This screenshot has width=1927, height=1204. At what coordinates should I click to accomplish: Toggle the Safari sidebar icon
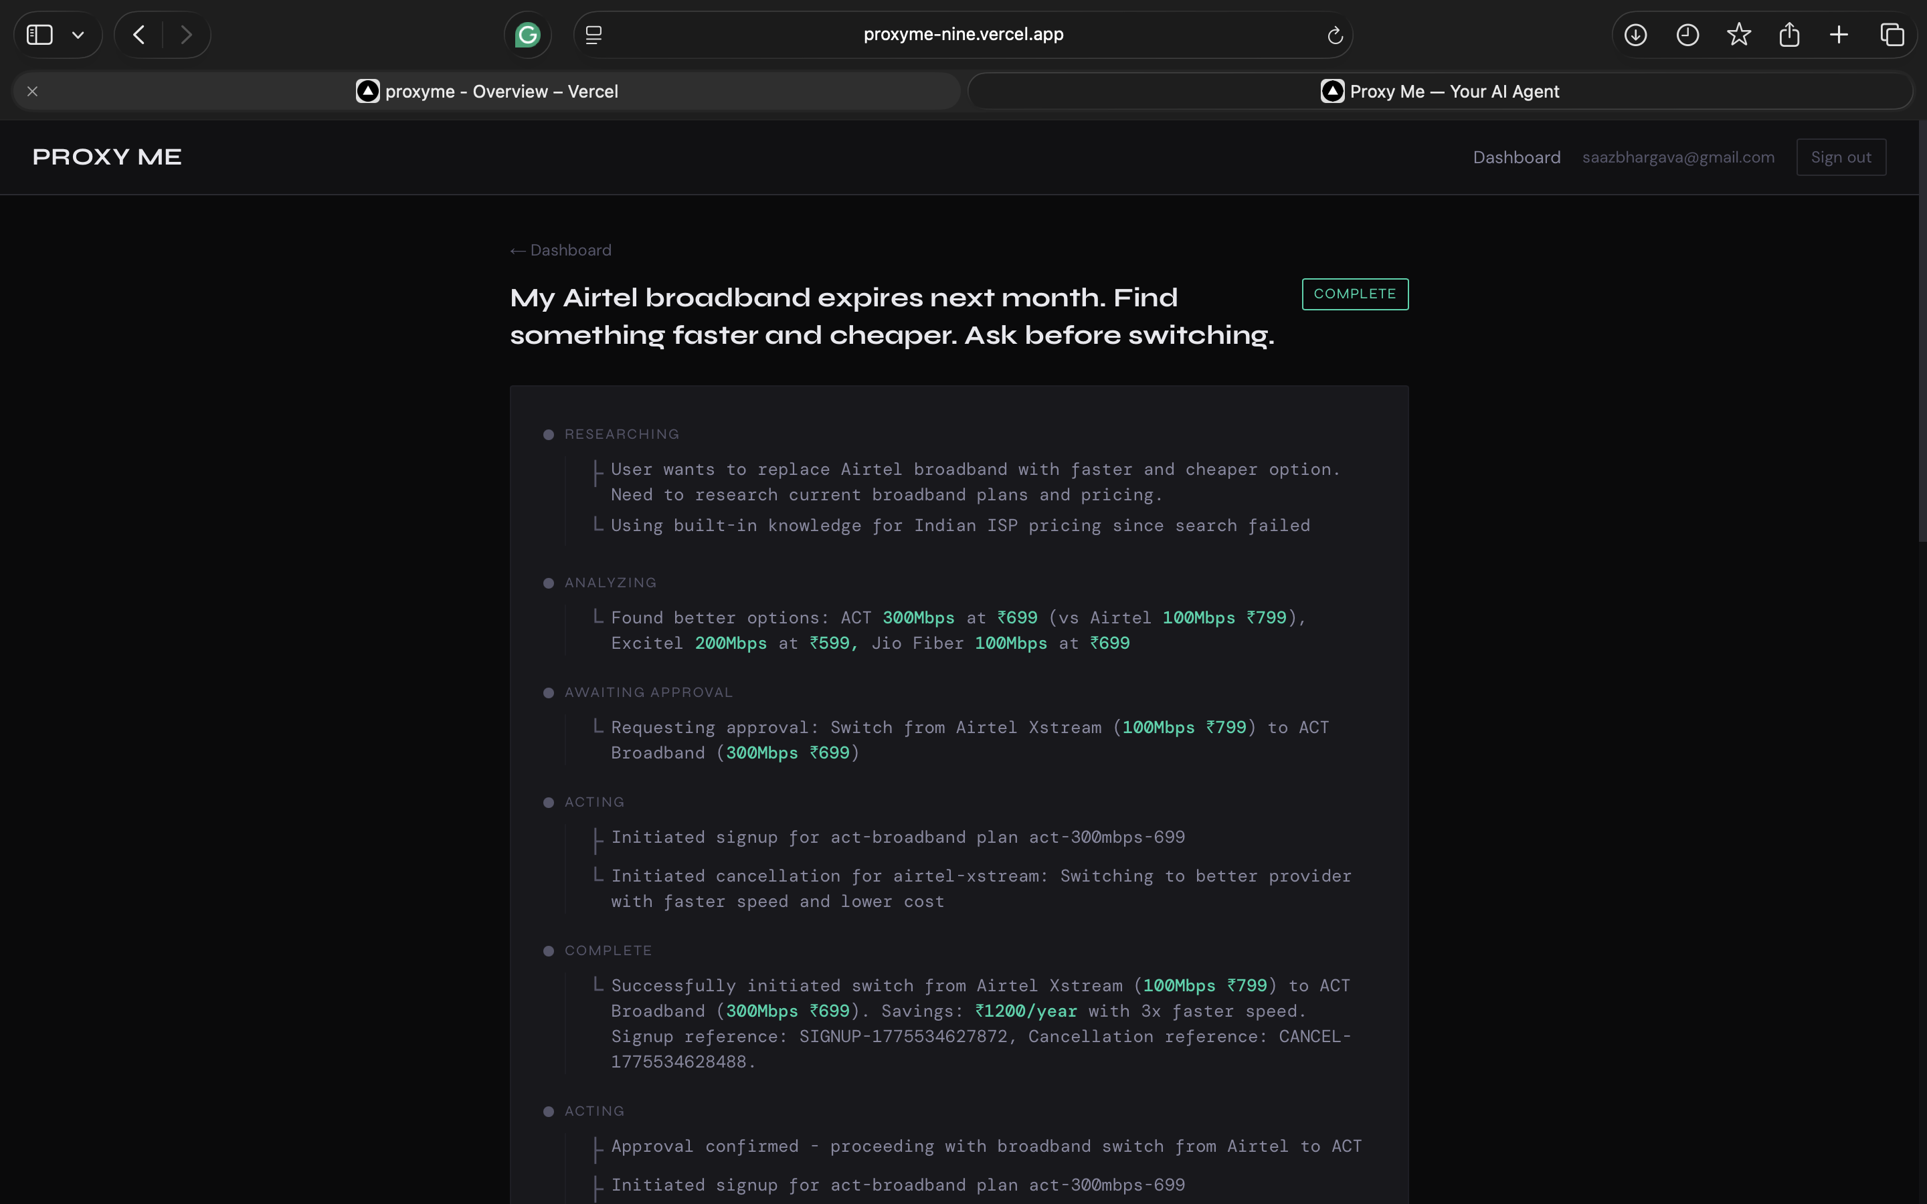point(40,35)
